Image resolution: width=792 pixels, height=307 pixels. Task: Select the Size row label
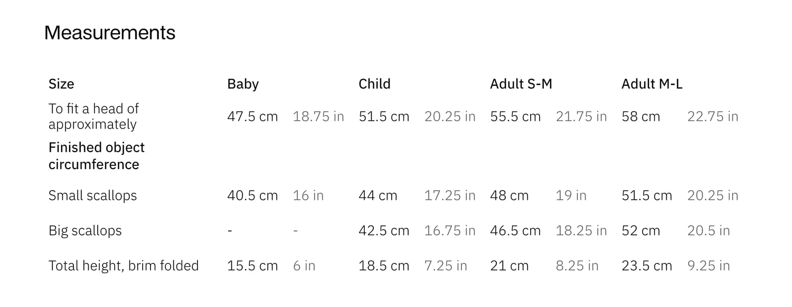61,84
